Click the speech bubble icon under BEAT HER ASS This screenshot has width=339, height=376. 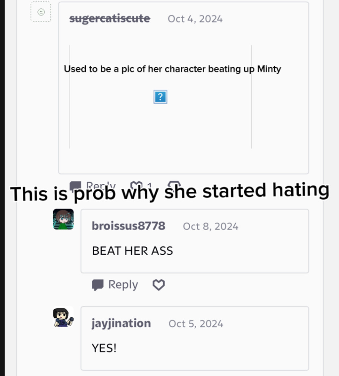coord(98,285)
